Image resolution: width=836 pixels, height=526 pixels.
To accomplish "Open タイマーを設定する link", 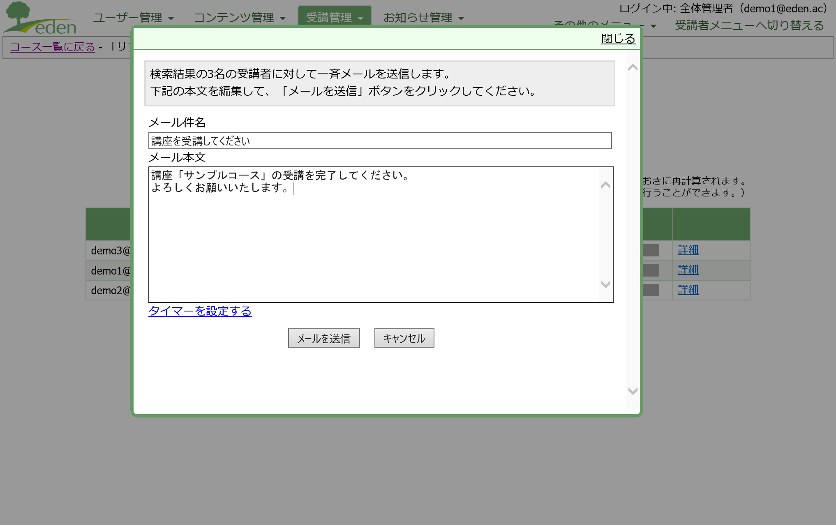I will tap(200, 311).
